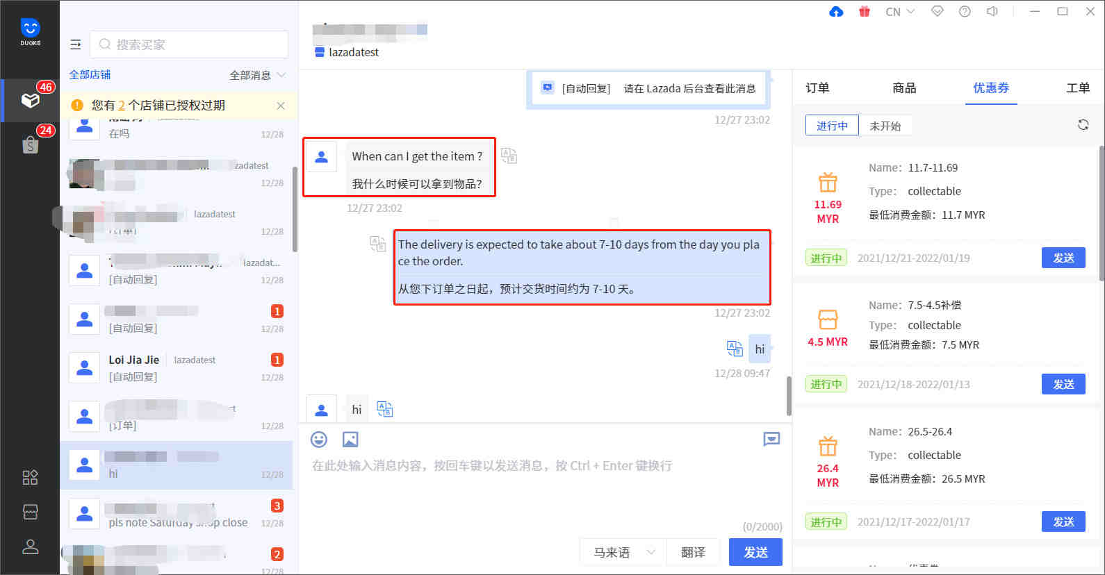Viewport: 1105px width, 575px height.
Task: Switch to the 商品 tab
Action: point(904,88)
